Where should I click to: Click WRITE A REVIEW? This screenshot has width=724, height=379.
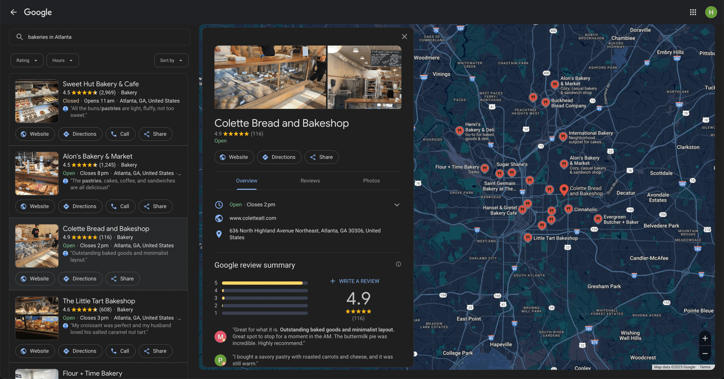click(x=355, y=281)
